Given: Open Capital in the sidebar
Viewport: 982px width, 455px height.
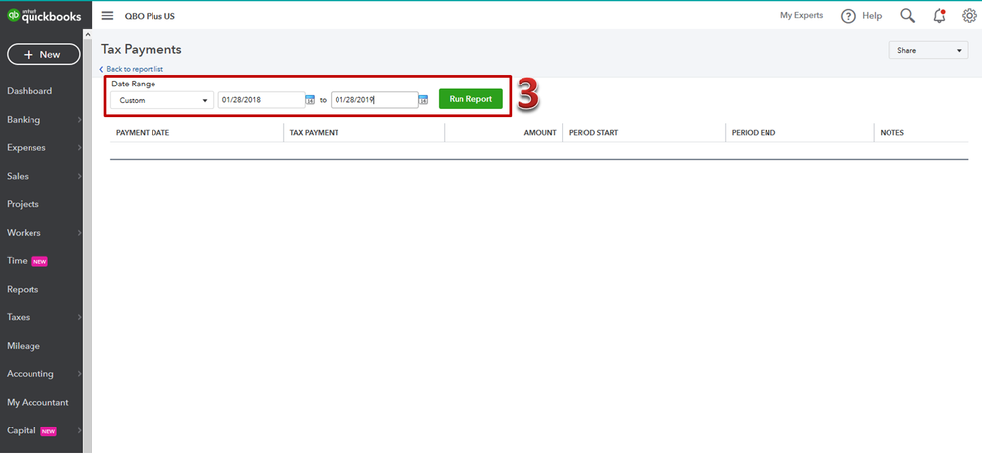Looking at the screenshot, I should tap(22, 431).
